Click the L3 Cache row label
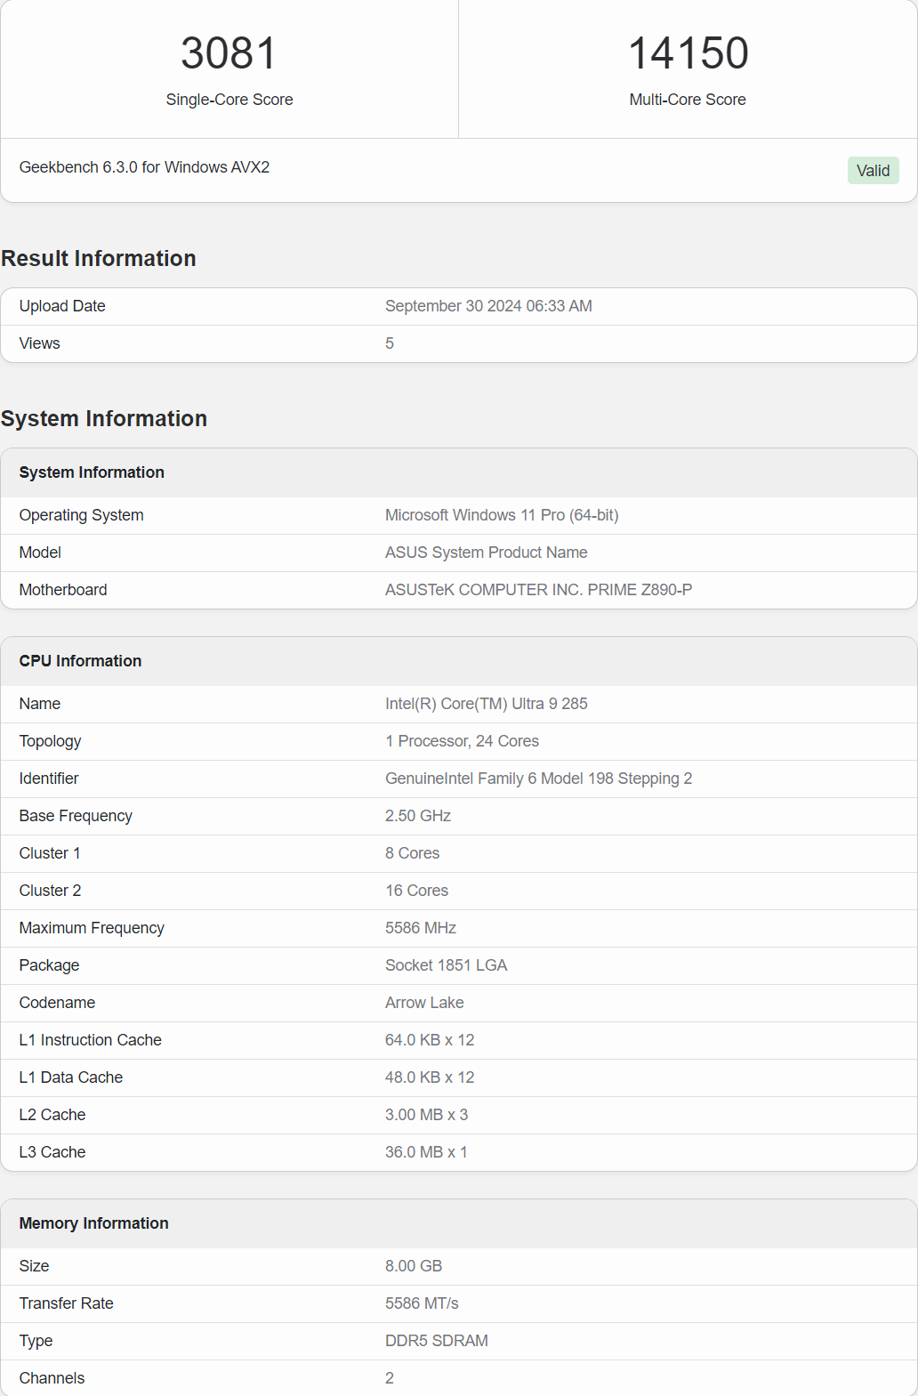Screen dimensions: 918x1396 tap(52, 1152)
